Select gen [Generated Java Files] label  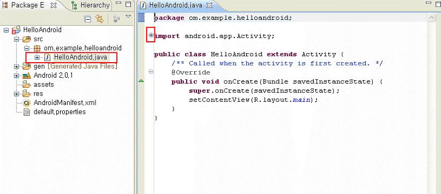click(75, 66)
